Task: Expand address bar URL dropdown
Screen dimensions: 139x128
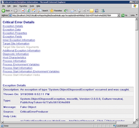Action: point(118,15)
